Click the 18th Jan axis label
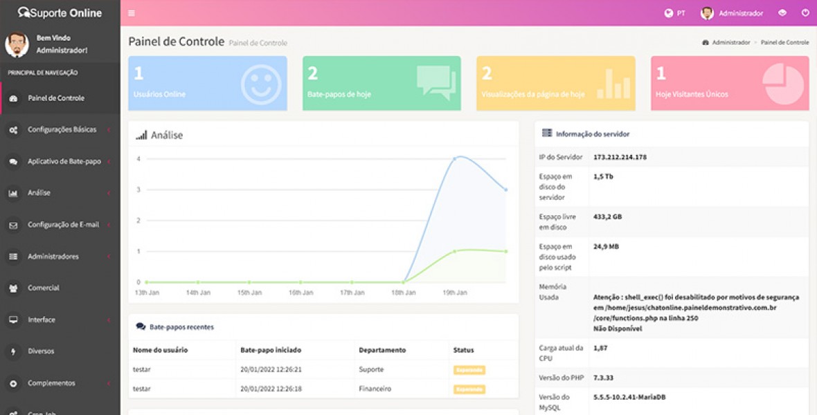This screenshot has width=817, height=415. [x=403, y=293]
